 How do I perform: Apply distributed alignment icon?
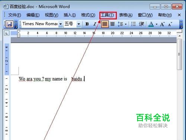pyautogui.click(x=113, y=24)
